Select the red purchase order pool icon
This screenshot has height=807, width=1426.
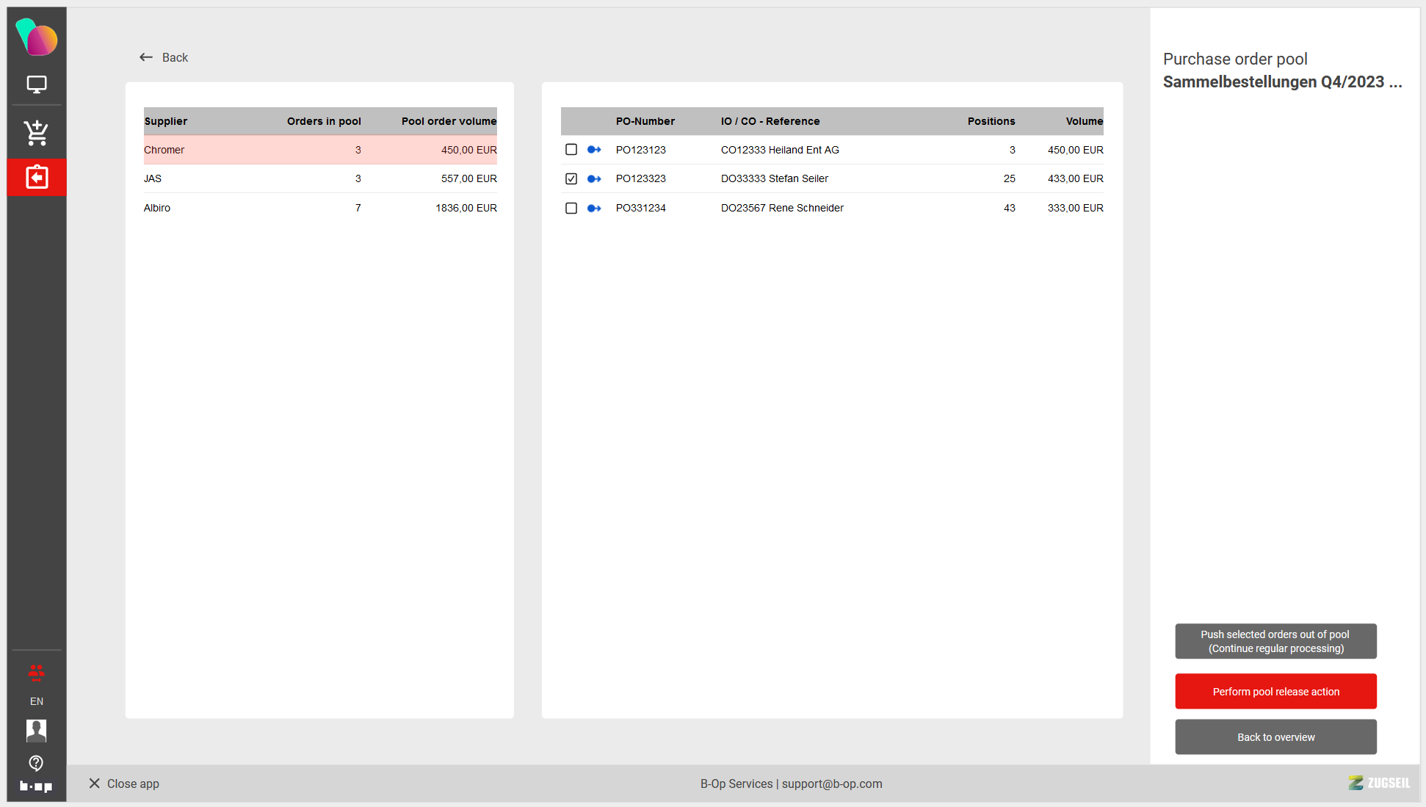tap(37, 177)
